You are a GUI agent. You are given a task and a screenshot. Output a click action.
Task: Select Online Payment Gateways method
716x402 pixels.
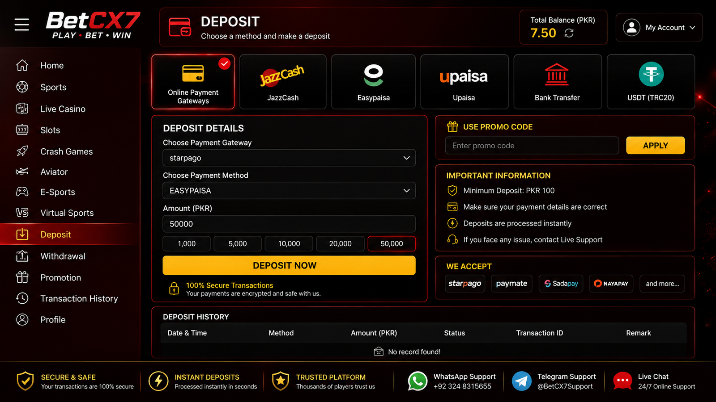tap(193, 82)
